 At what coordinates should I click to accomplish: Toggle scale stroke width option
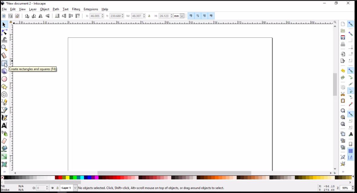coord(191,16)
